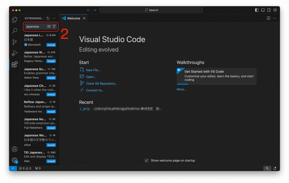Open the Source Control view
Screen dimensions: 289x183
pyautogui.click(x=15, y=42)
